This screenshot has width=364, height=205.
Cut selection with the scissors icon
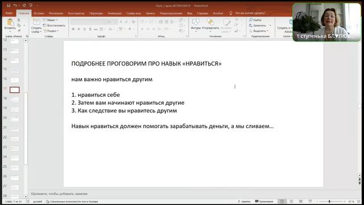tap(19, 20)
